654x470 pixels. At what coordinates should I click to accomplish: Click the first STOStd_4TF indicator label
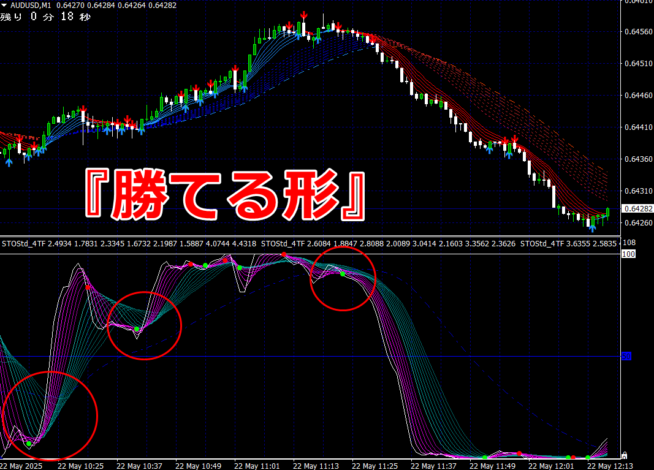[x=23, y=243]
